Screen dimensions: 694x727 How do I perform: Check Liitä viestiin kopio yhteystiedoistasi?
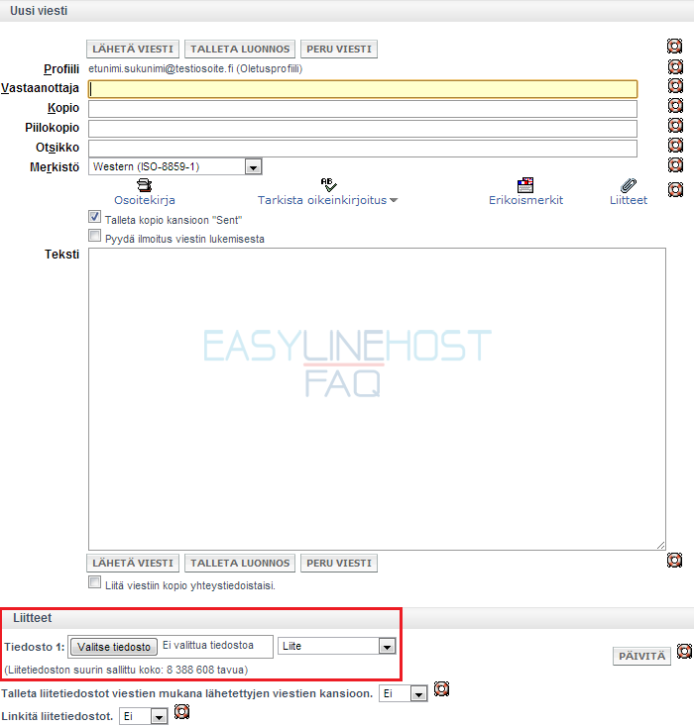pyautogui.click(x=95, y=582)
